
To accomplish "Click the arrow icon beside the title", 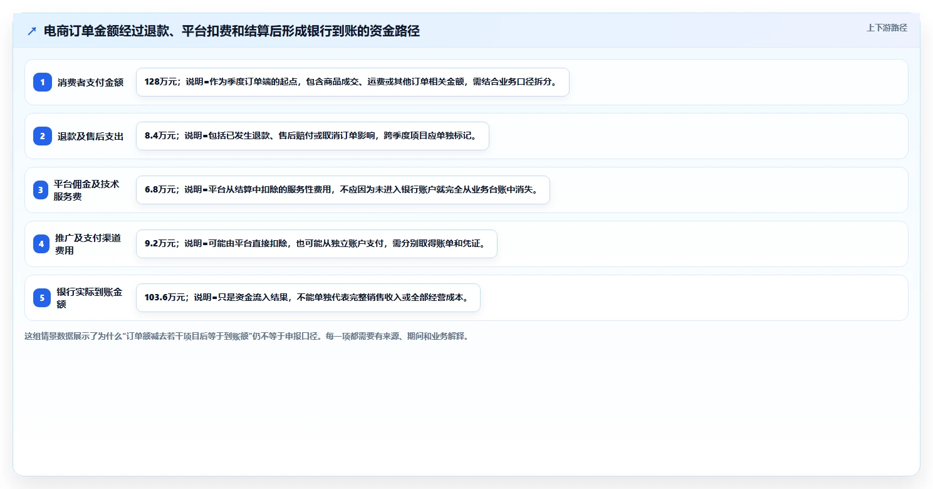I will pyautogui.click(x=32, y=31).
